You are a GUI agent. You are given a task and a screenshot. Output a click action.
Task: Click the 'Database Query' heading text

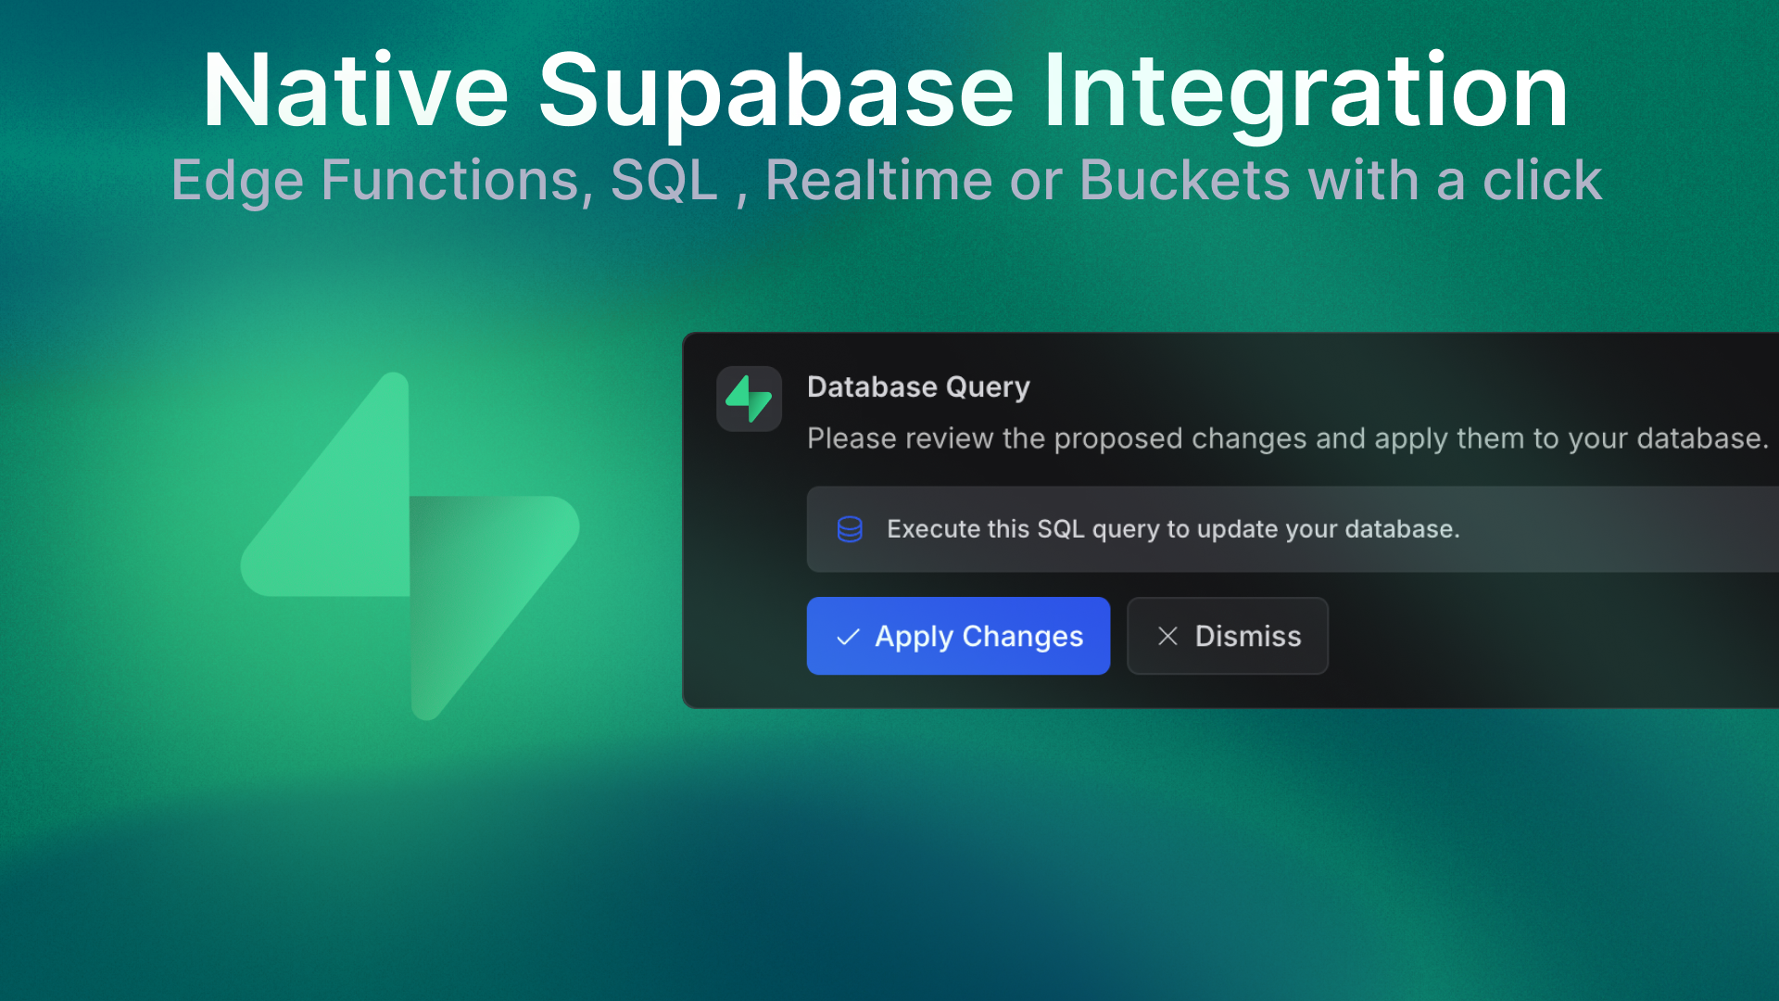918,386
